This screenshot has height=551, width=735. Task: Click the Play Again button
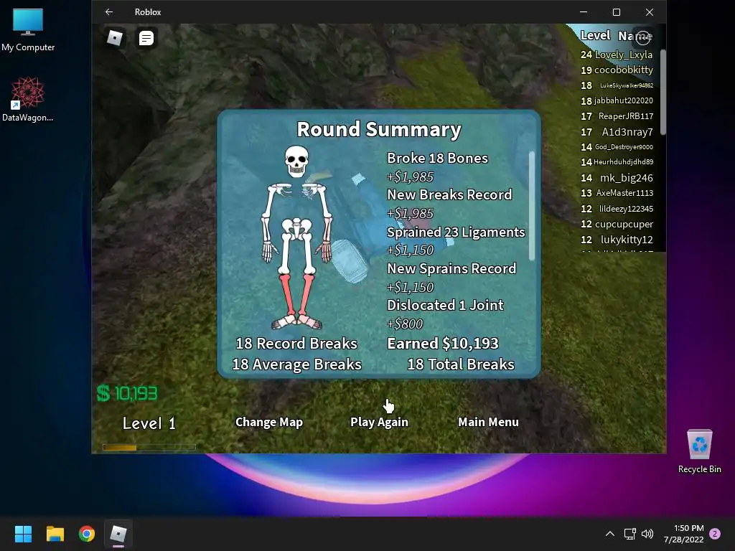pyautogui.click(x=379, y=422)
